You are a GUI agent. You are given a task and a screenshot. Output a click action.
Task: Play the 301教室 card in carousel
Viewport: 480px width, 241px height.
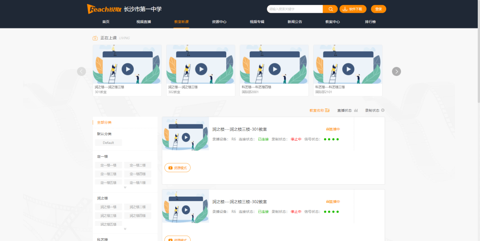128,69
